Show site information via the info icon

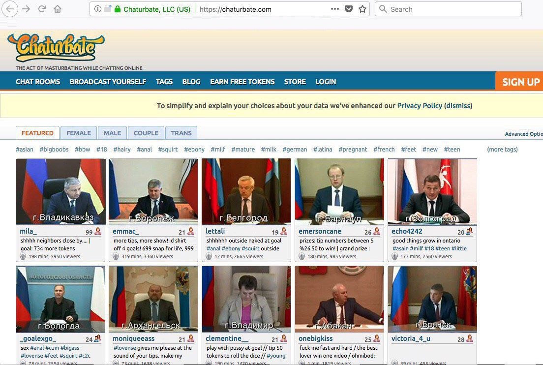click(98, 9)
